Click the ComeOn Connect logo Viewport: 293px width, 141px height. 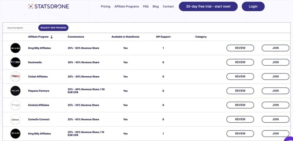click(x=15, y=119)
